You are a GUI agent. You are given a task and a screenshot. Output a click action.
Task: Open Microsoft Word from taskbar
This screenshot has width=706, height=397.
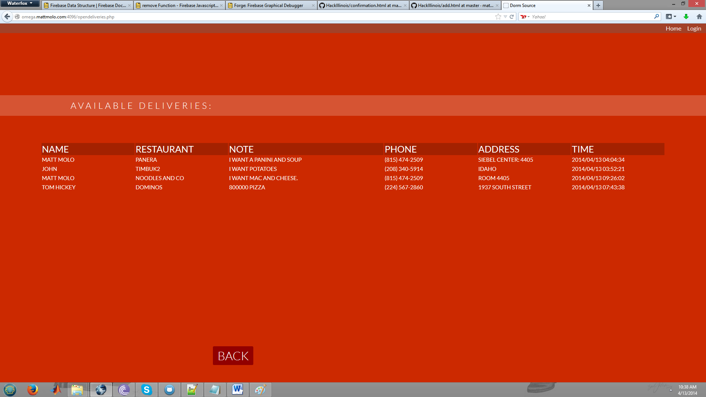click(238, 390)
